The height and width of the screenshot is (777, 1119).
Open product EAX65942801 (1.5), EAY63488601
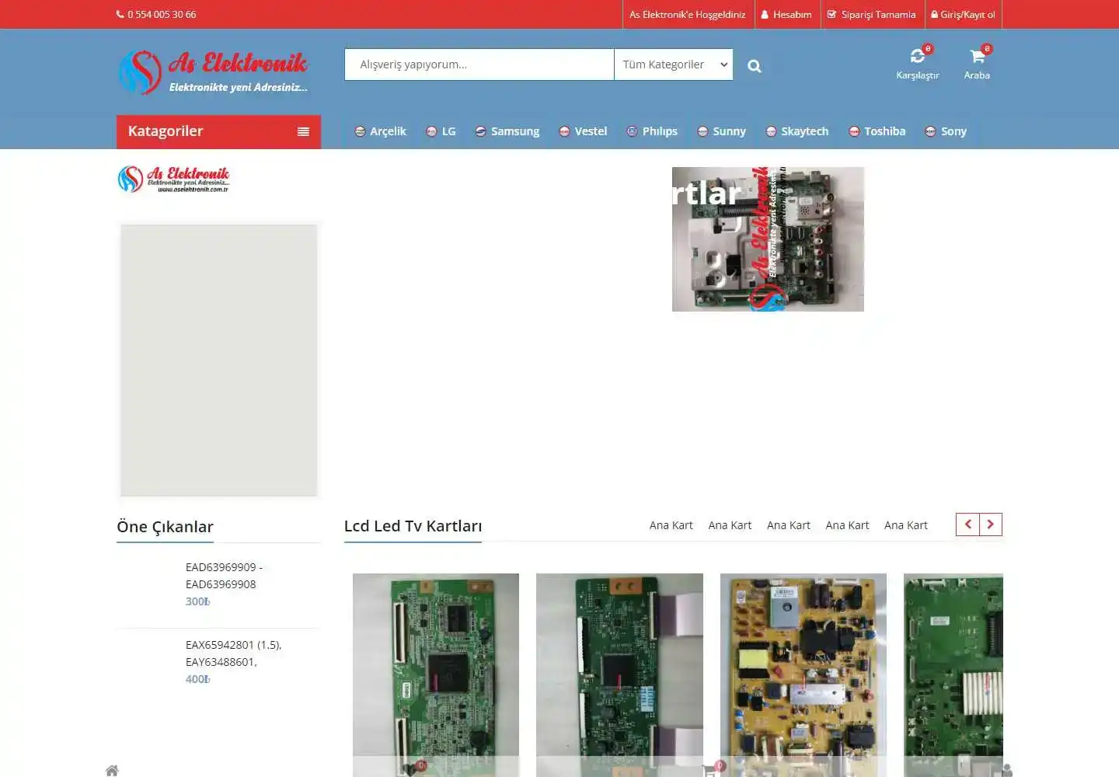[233, 653]
